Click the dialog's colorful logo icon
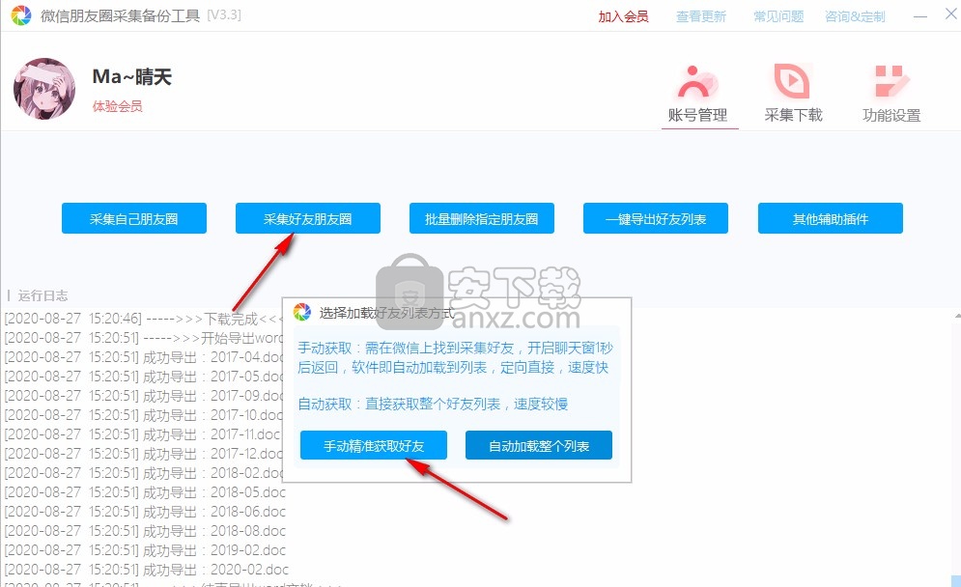Image resolution: width=961 pixels, height=587 pixels. [301, 312]
